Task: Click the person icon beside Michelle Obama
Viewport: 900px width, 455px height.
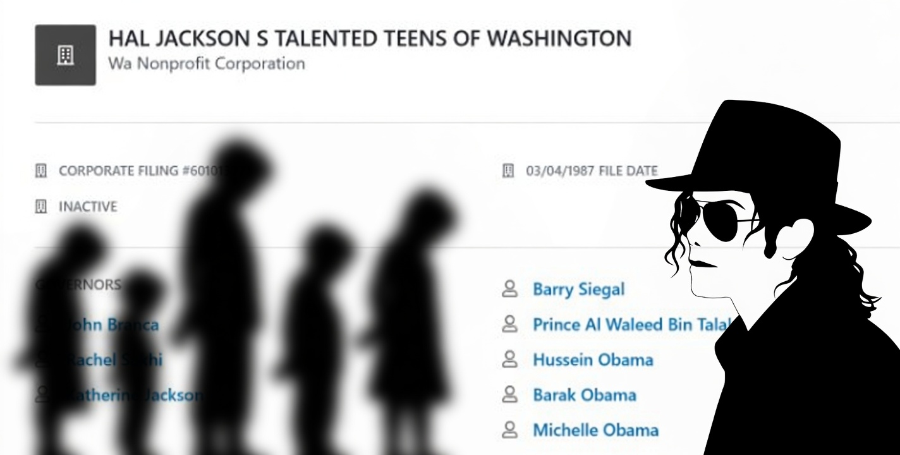Action: (x=509, y=430)
